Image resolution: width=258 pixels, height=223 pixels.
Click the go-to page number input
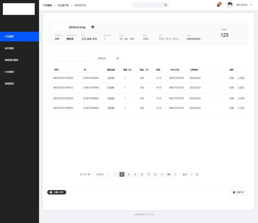point(192,174)
